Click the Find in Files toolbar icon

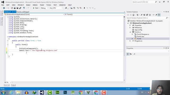pos(66,8)
